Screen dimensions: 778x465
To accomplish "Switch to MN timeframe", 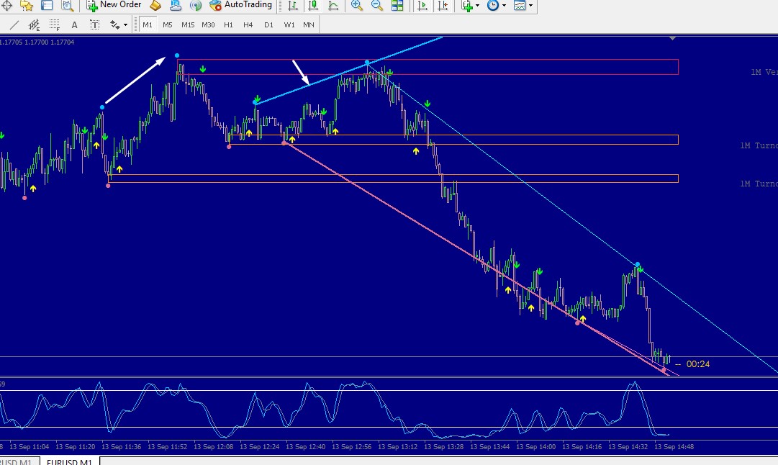I will click(308, 24).
